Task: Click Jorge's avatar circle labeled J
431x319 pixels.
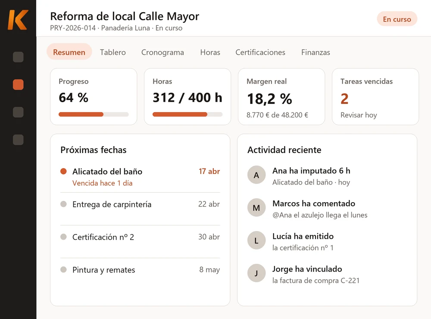Action: click(x=256, y=273)
